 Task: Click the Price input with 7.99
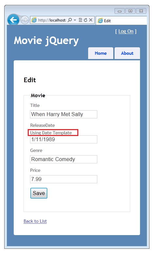click(64, 179)
